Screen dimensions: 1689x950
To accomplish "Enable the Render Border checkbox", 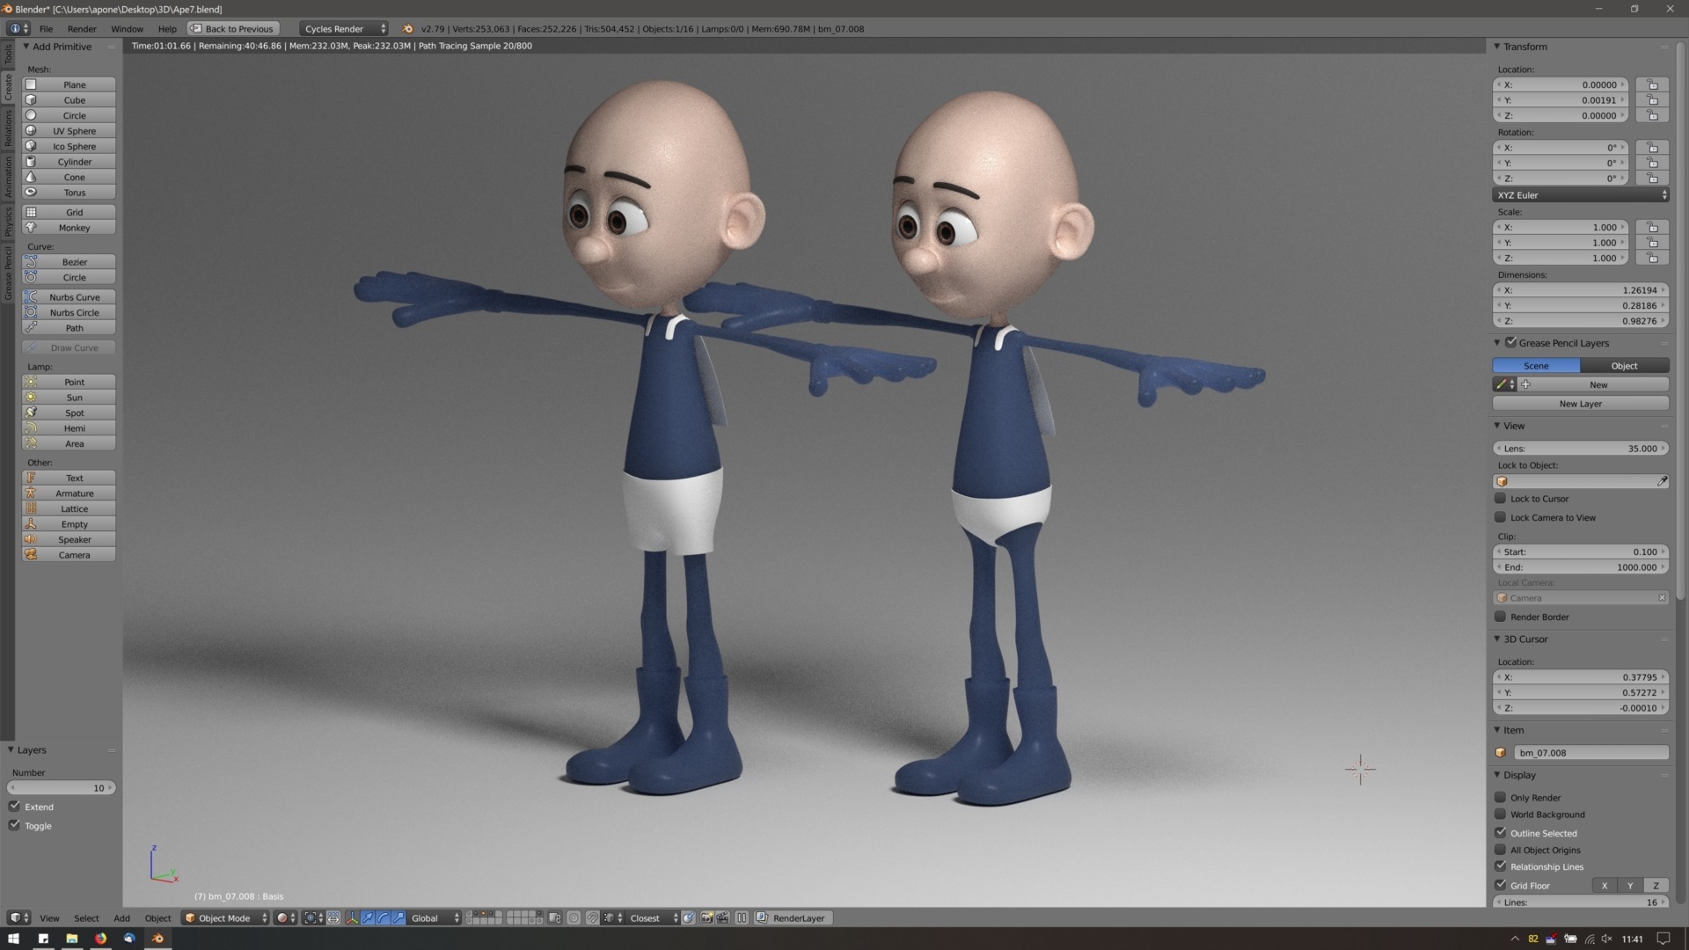I will click(1501, 617).
